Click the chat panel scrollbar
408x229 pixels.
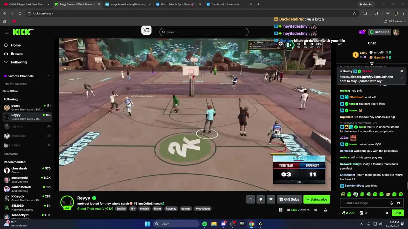pyautogui.click(x=407, y=185)
